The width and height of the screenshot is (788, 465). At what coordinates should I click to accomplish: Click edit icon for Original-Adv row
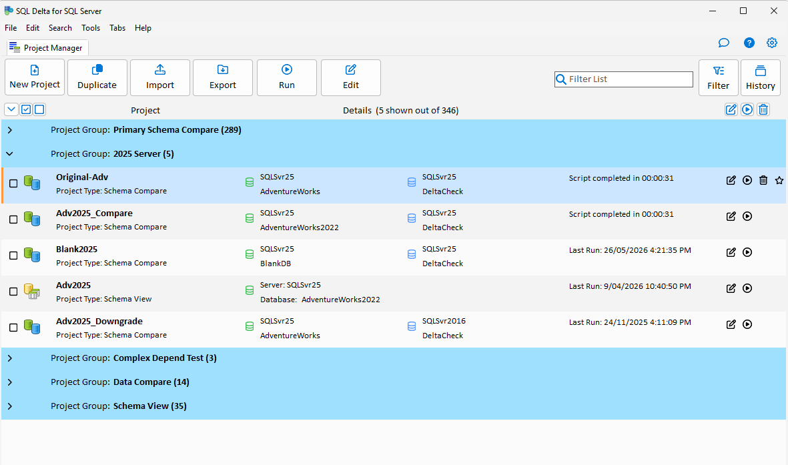point(731,180)
